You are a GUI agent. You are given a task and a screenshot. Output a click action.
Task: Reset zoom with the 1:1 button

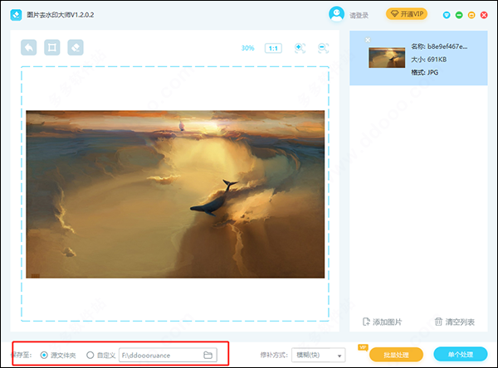click(272, 48)
